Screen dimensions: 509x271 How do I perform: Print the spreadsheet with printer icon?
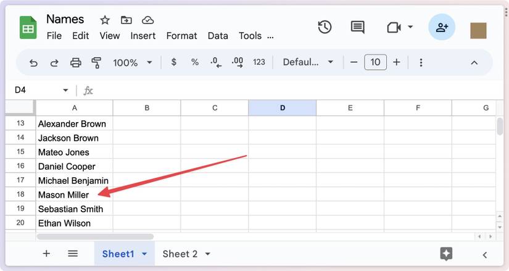75,62
